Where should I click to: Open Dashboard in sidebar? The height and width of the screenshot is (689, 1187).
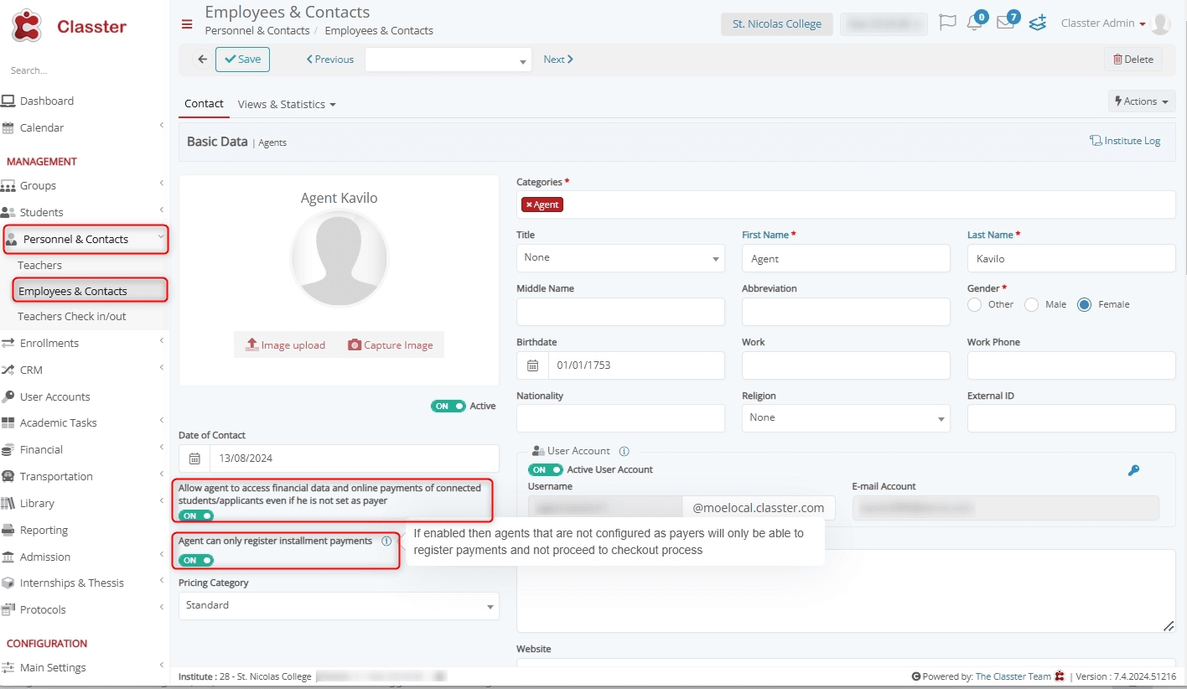[47, 101]
